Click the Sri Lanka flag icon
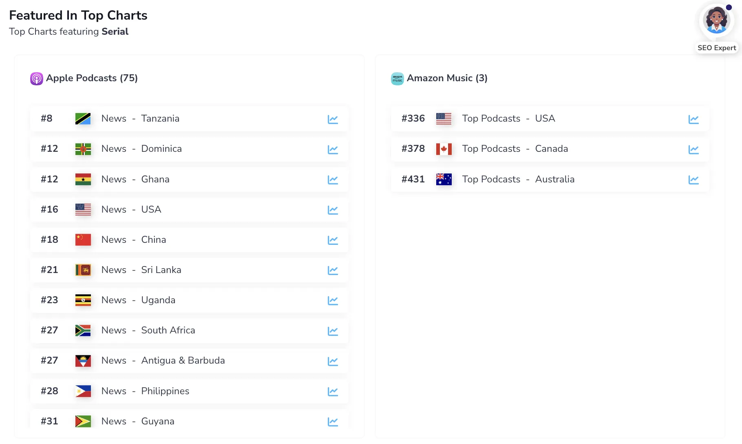 pyautogui.click(x=83, y=270)
